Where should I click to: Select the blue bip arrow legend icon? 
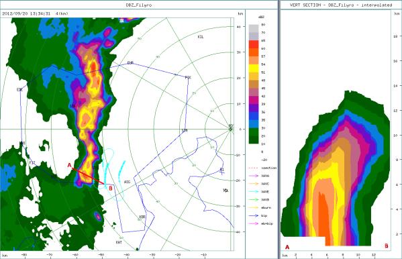click(254, 215)
